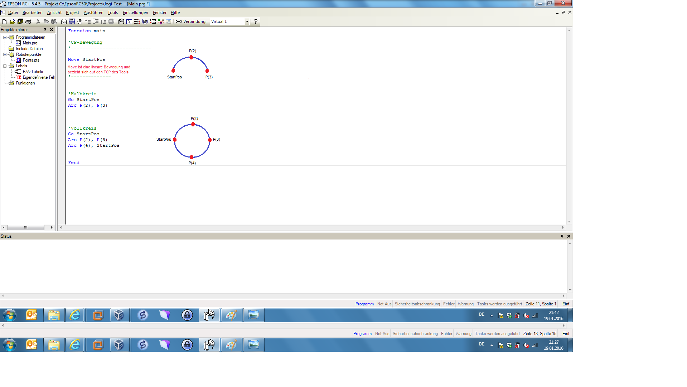Open a project via the folder icon
This screenshot has width=687, height=387.
[12, 21]
